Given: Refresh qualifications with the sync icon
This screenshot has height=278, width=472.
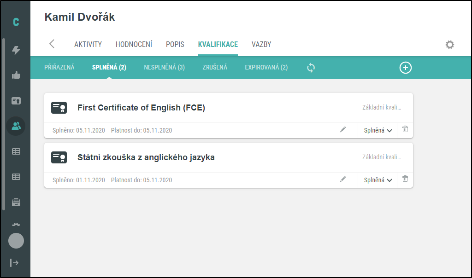Looking at the screenshot, I should [311, 68].
